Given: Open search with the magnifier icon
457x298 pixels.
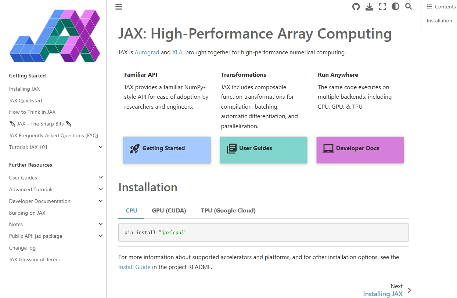Looking at the screenshot, I should pos(409,7).
